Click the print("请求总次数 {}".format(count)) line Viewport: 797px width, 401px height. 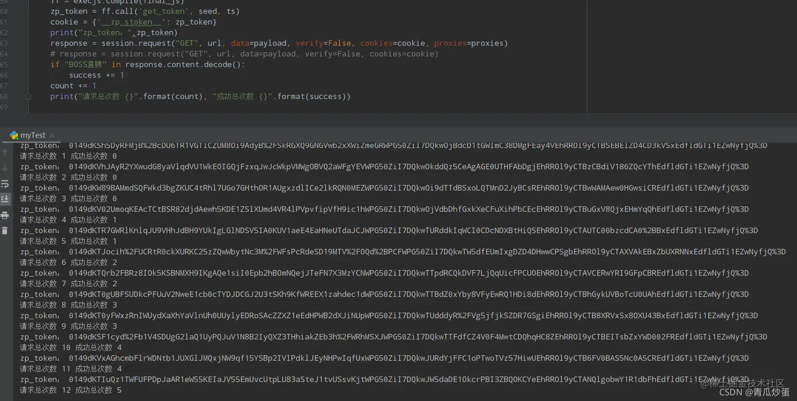tap(200, 96)
